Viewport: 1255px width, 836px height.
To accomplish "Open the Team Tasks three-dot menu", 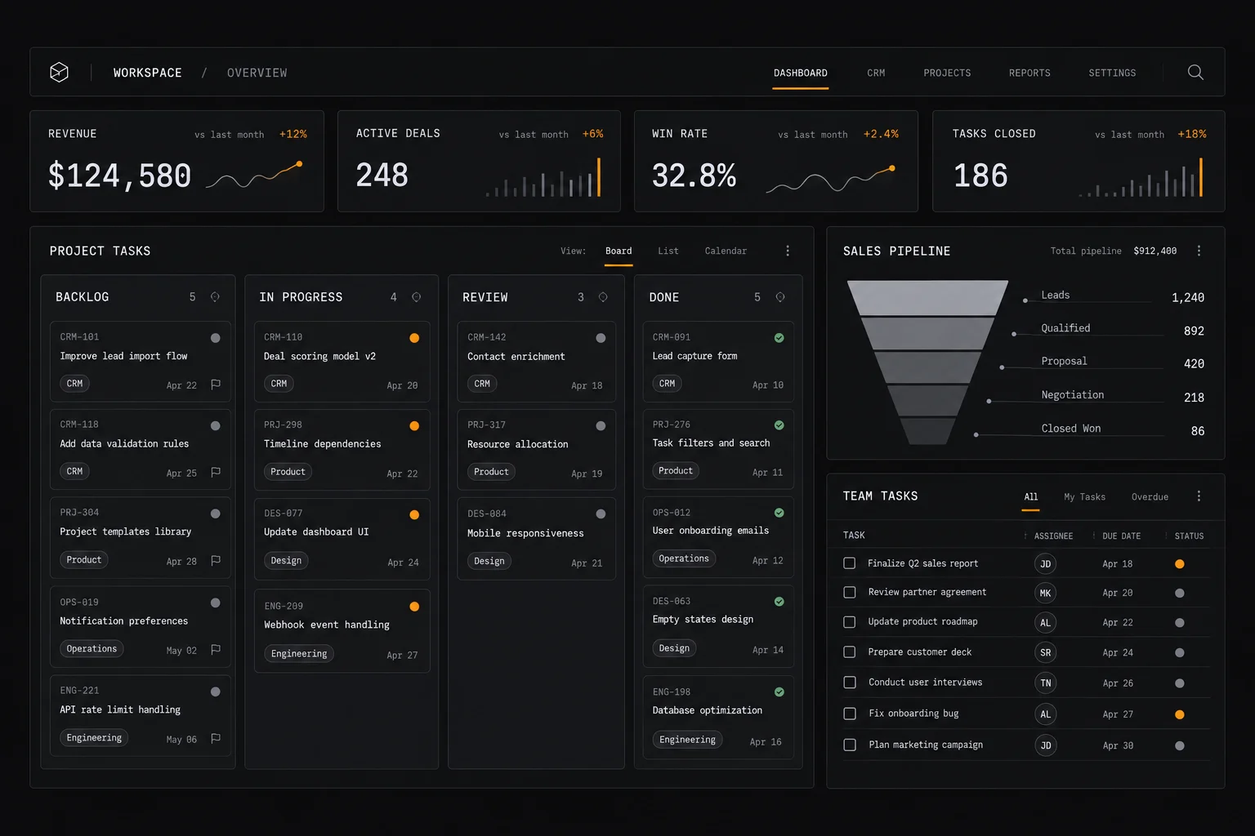I will coord(1199,496).
